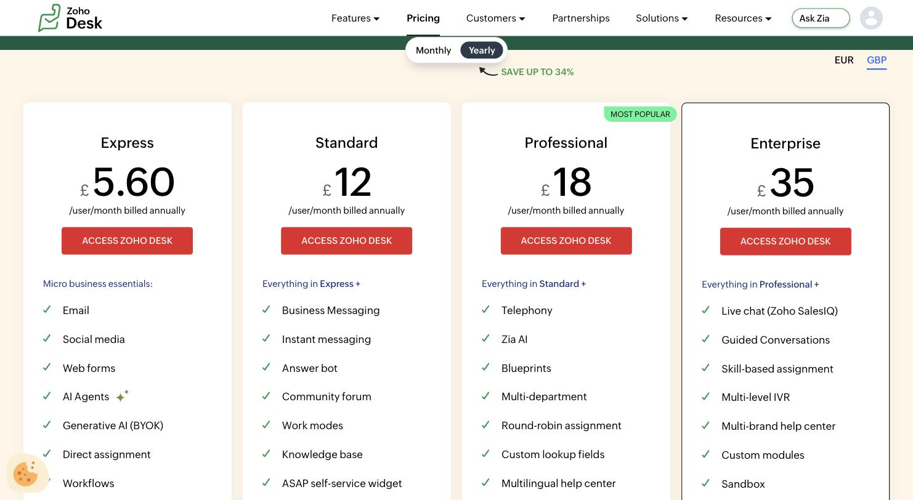Click the Work modes feature
The image size is (913, 500).
[x=312, y=425]
